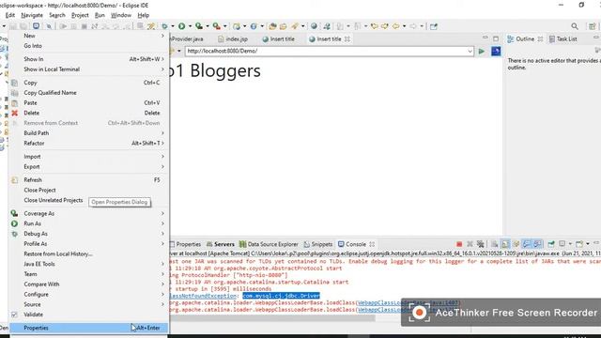Viewport: 601px width, 338px height.
Task: Minimize the editor area
Action: click(x=485, y=38)
